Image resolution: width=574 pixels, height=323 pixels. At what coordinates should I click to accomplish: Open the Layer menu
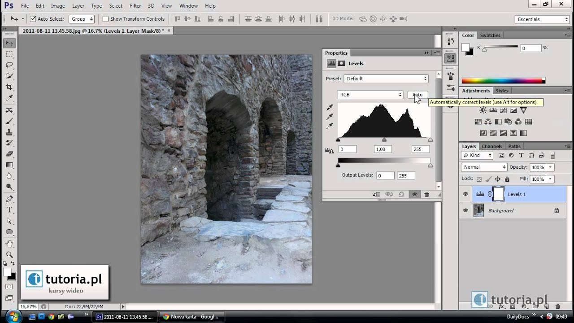78,6
